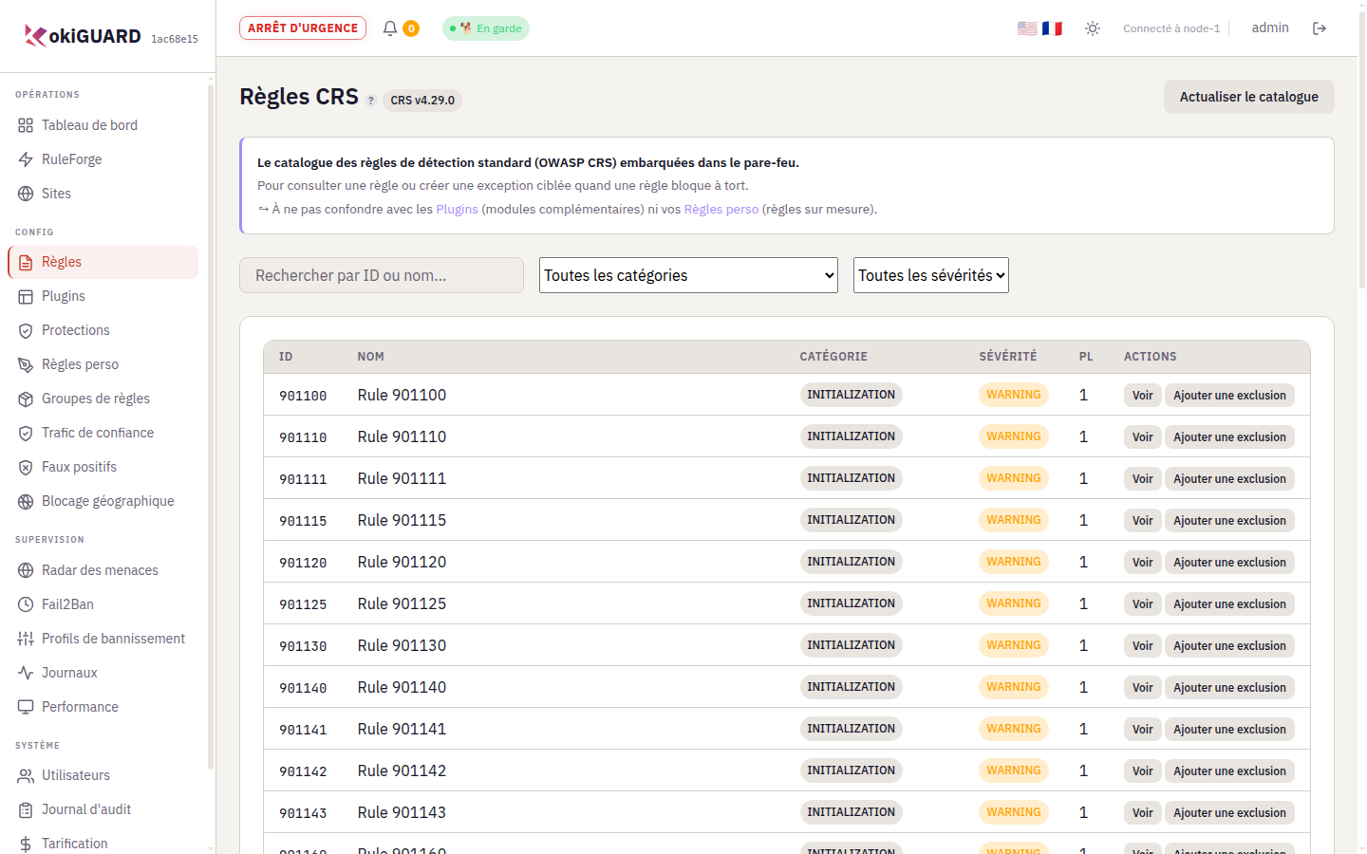The width and height of the screenshot is (1367, 854).
Task: Click the Groupes de règles box icon
Action: [x=26, y=399]
